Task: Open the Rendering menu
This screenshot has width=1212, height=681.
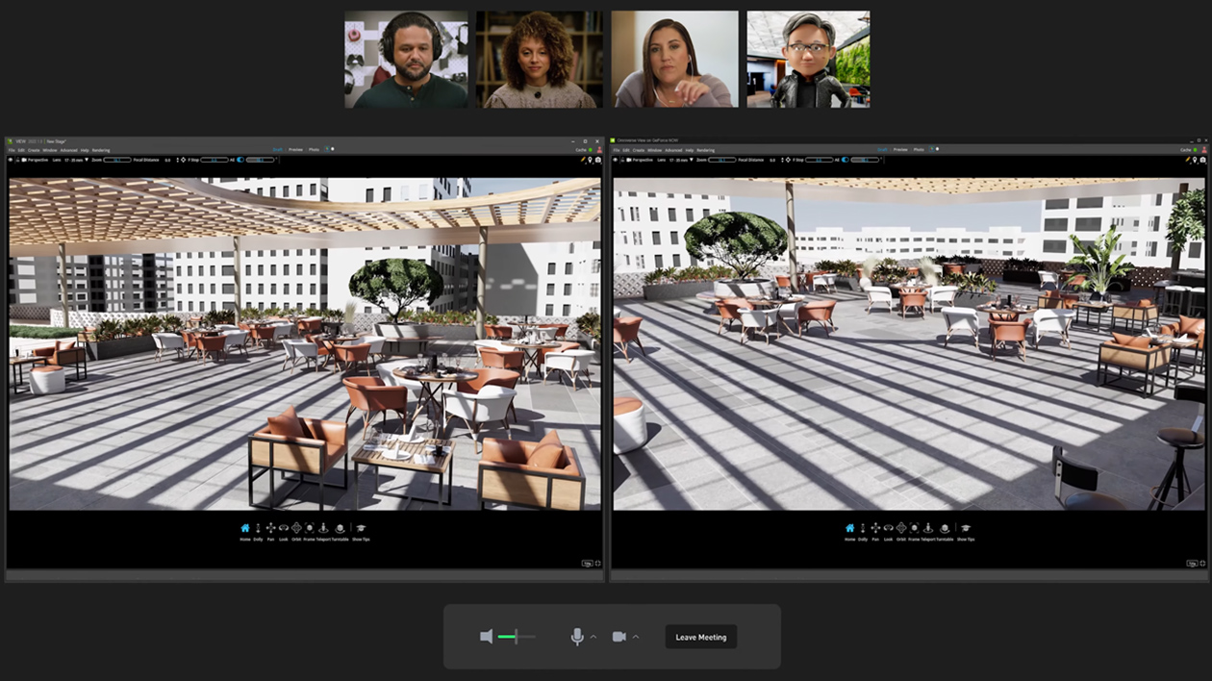Action: [102, 150]
